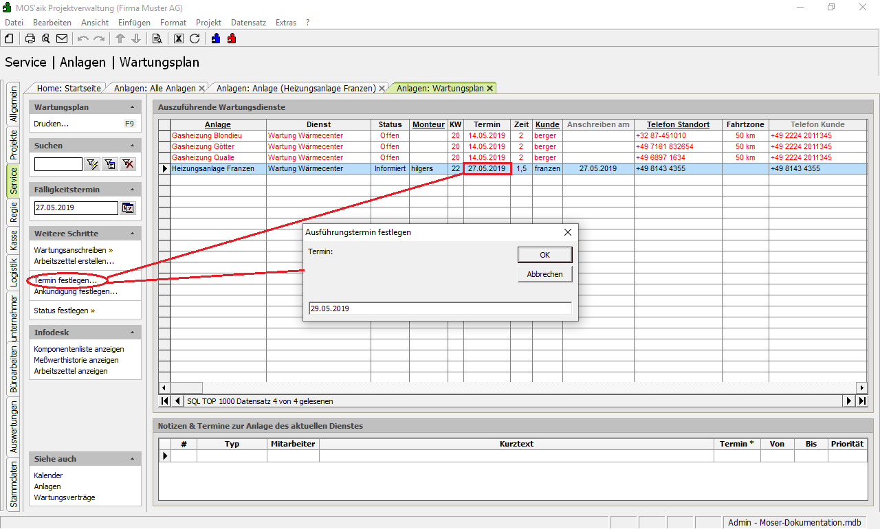
Task: Click the Termin date input field
Action: point(440,308)
